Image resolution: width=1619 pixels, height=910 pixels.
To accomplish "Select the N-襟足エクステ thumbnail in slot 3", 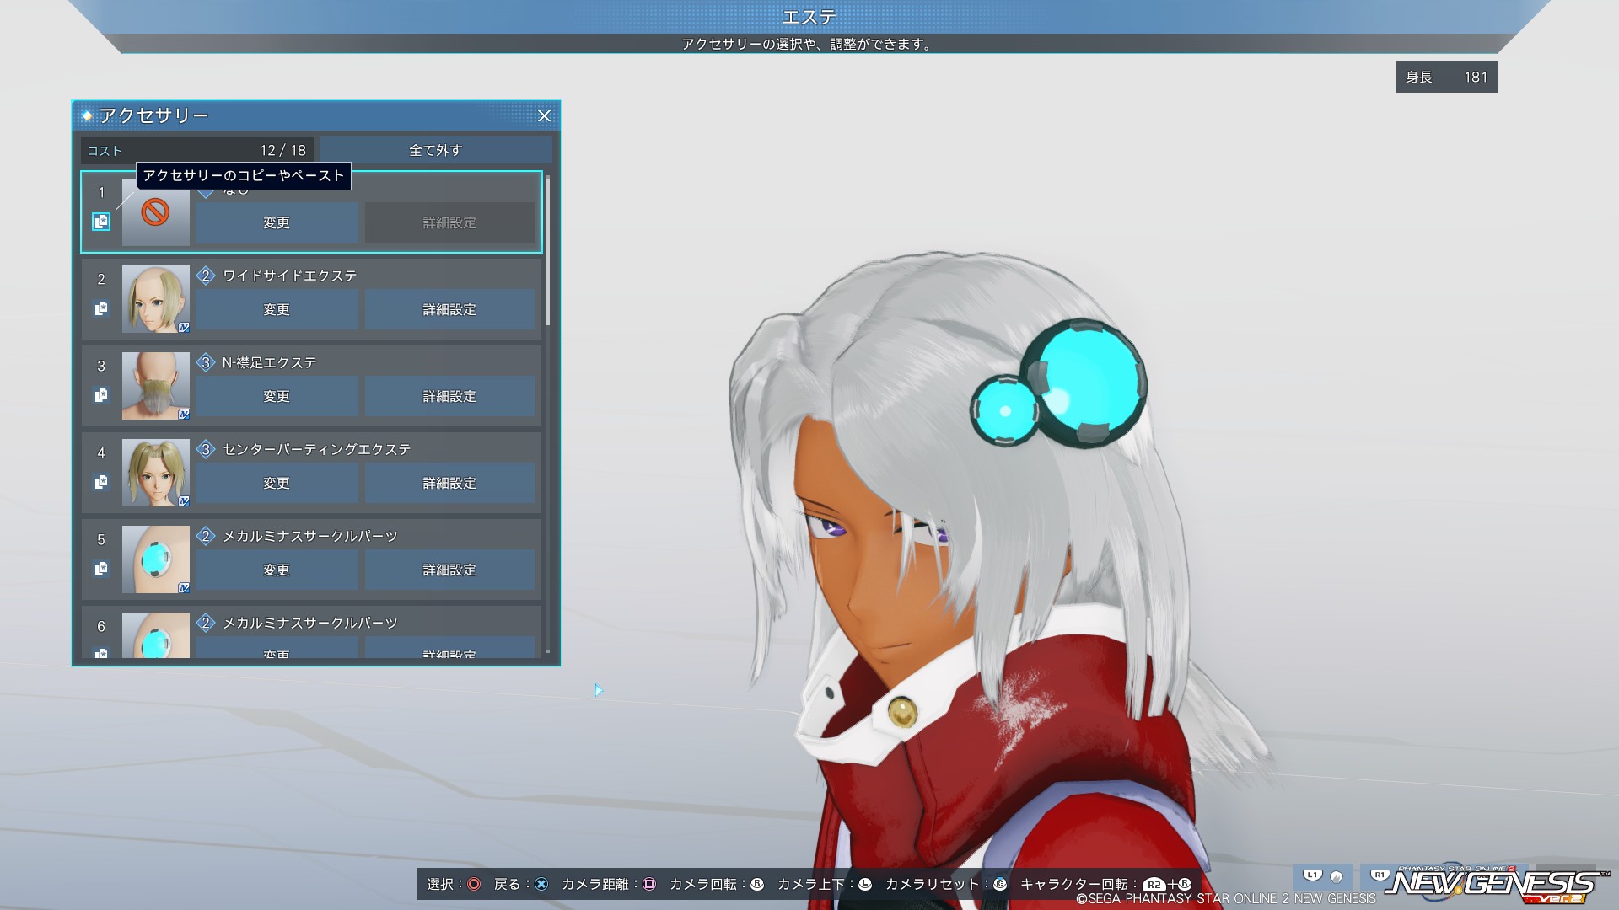I will click(x=156, y=386).
